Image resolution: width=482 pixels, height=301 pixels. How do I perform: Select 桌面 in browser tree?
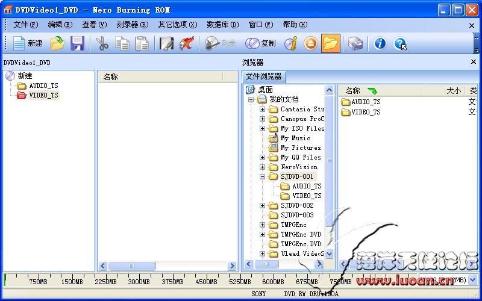pos(265,89)
